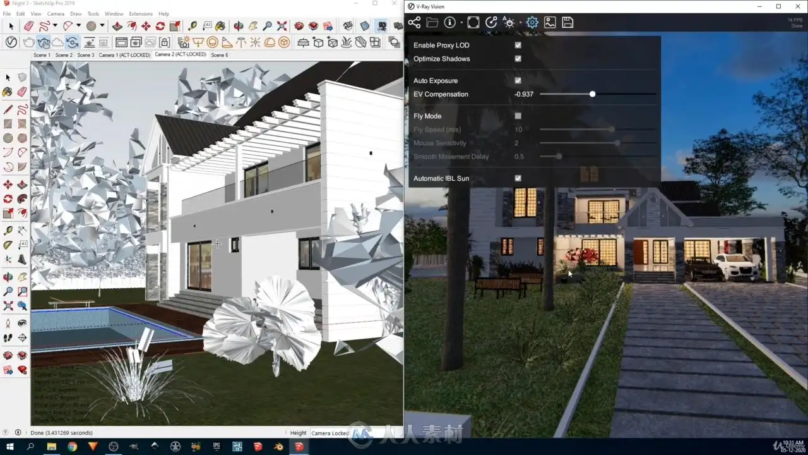Click the EV Compensation value -0.937
The image size is (808, 455).
pyautogui.click(x=524, y=94)
